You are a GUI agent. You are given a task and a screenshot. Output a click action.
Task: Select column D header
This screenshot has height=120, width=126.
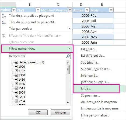click(x=81, y=4)
